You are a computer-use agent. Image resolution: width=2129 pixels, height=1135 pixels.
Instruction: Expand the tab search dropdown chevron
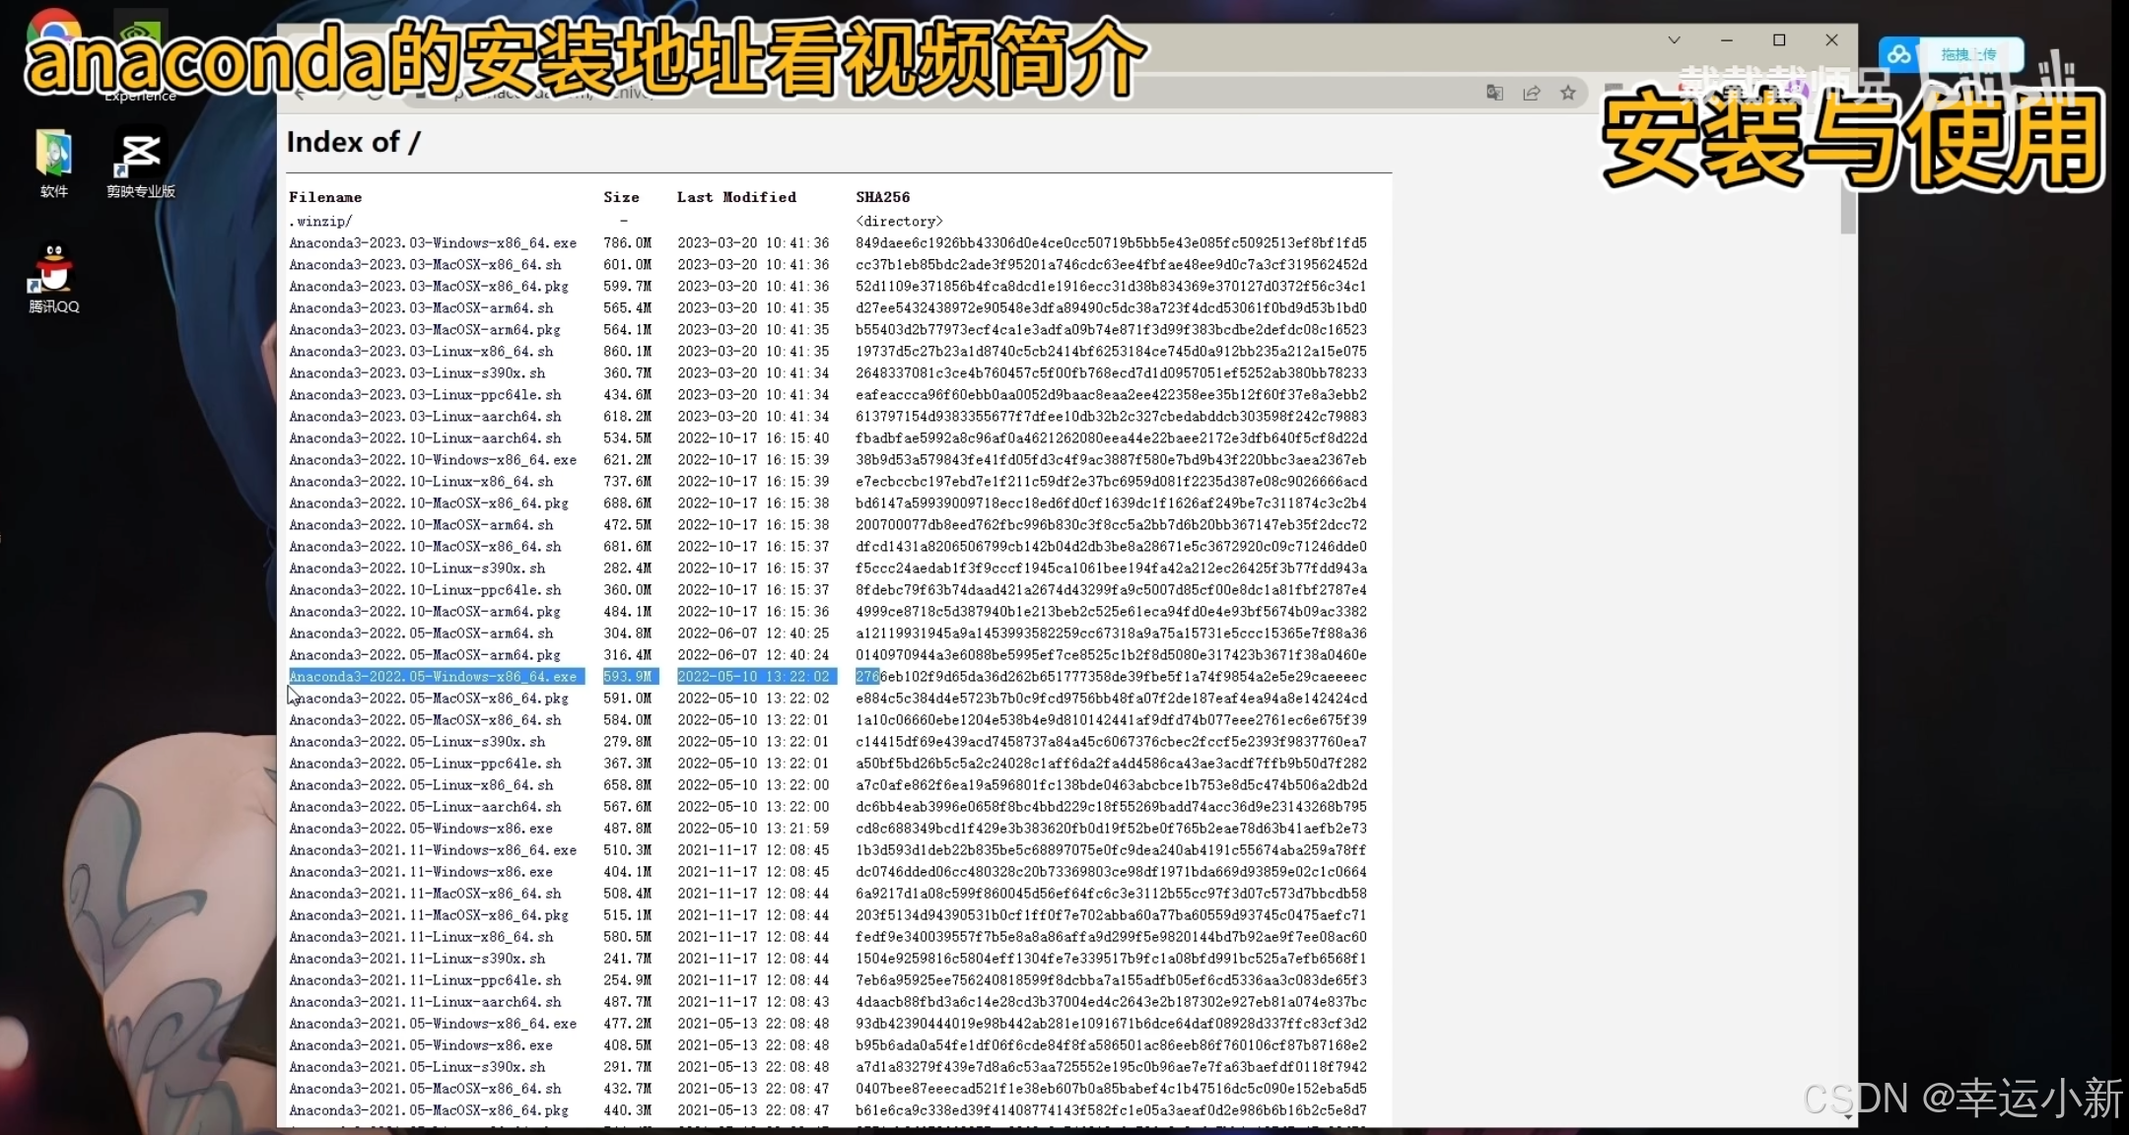tap(1674, 40)
